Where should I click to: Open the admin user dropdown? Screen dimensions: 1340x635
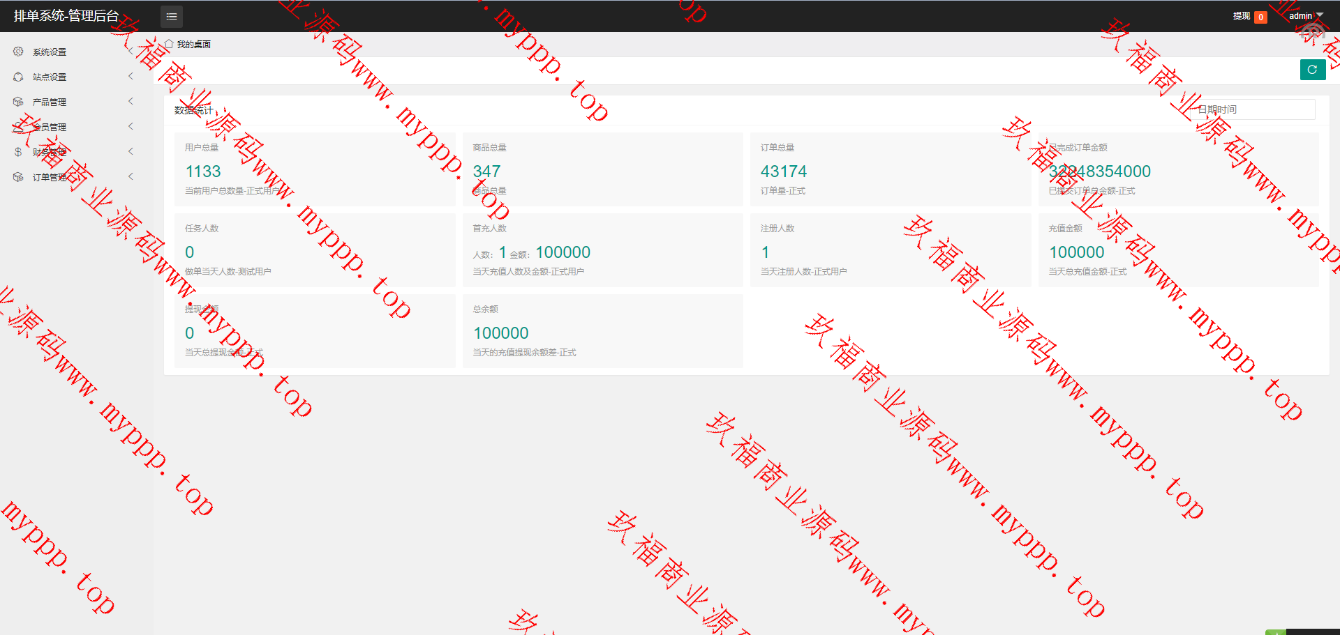(1306, 16)
